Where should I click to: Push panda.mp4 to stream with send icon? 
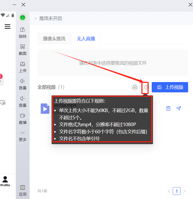click(179, 108)
